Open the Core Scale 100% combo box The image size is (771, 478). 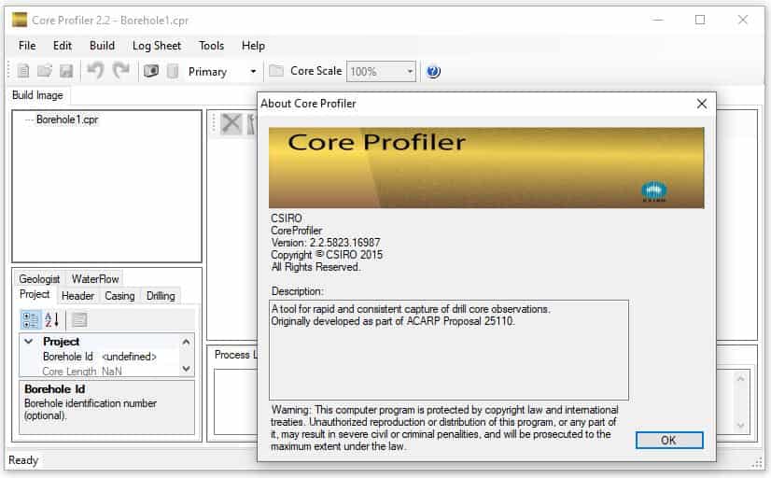click(x=381, y=71)
